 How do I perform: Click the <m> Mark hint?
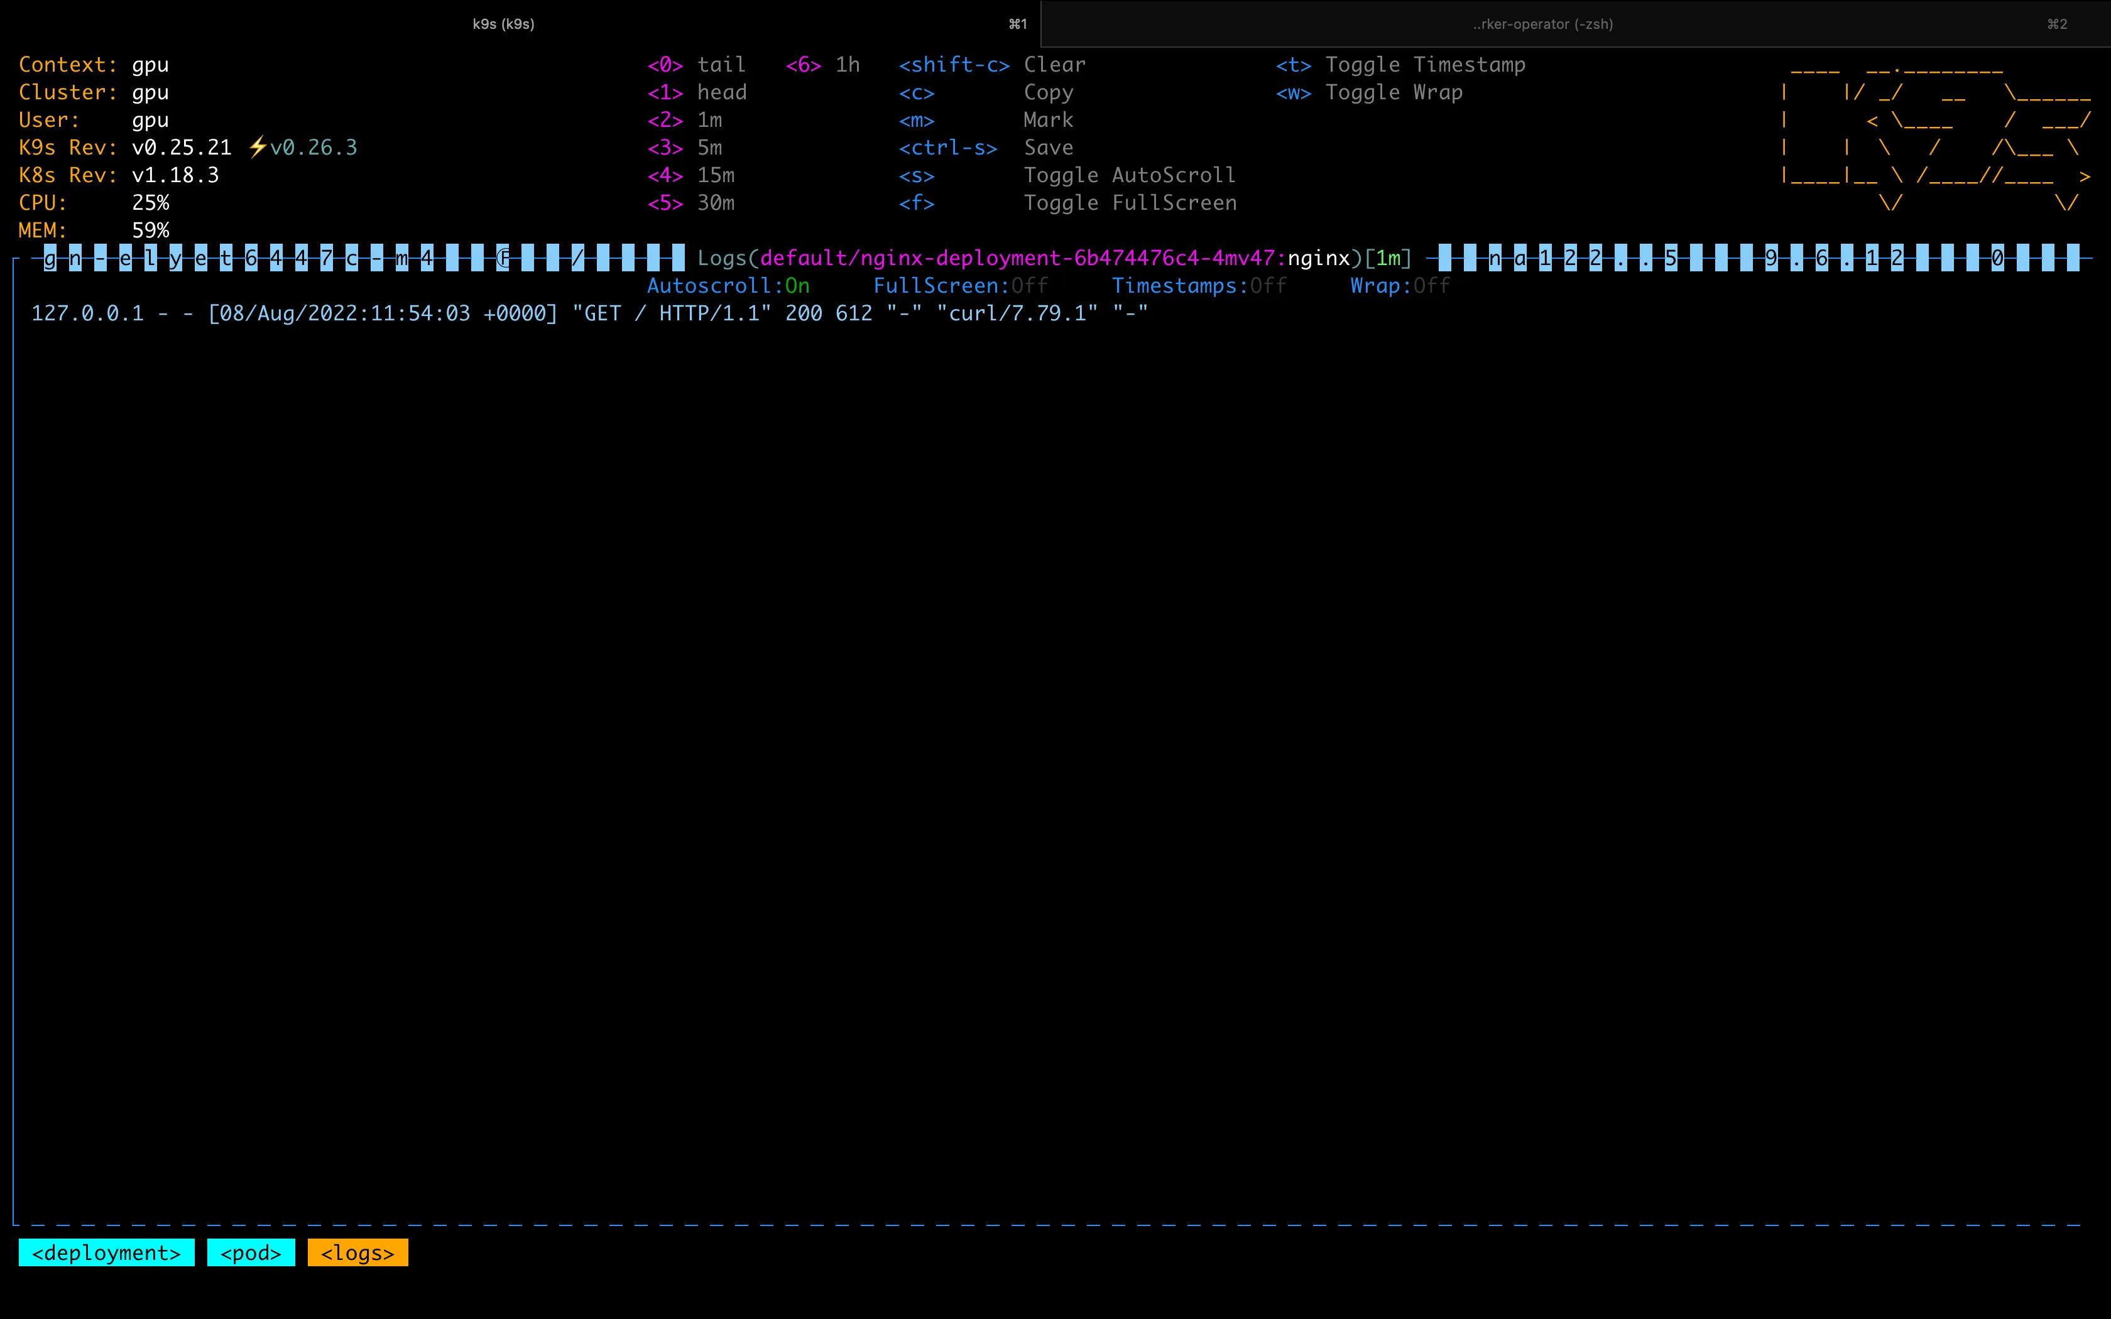click(x=986, y=119)
